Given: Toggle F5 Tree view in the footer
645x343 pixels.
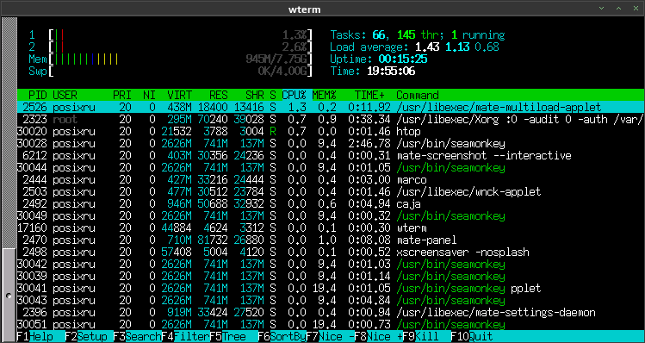Looking at the screenshot, I should coord(233,336).
